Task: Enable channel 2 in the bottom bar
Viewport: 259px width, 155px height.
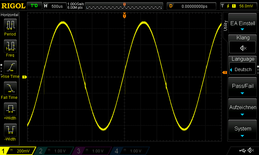Action: tap(54, 151)
